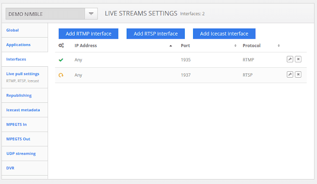The height and width of the screenshot is (184, 317).
Task: Expand the DEMO NIMBLE server dropdown
Action: (x=91, y=14)
